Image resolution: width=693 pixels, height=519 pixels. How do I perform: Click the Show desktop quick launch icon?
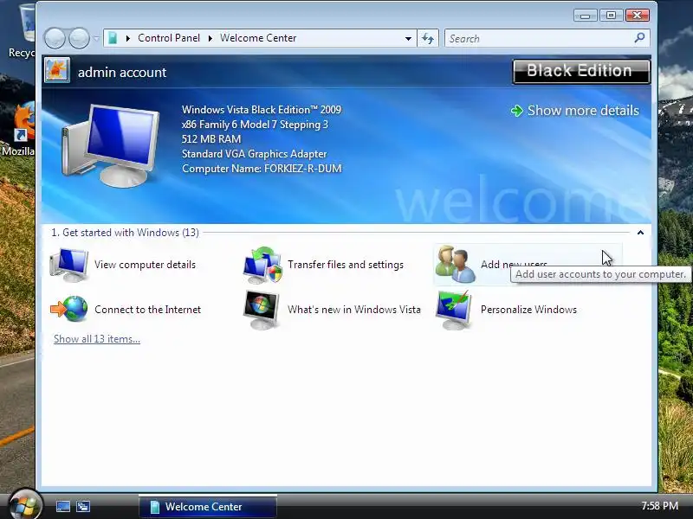click(62, 506)
